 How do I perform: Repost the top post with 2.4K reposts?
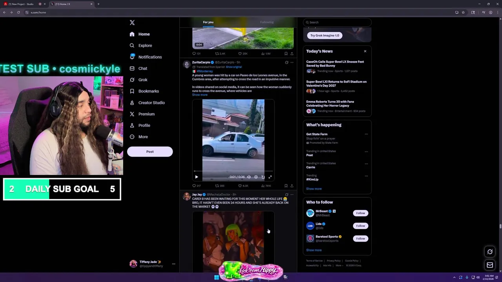(x=220, y=54)
